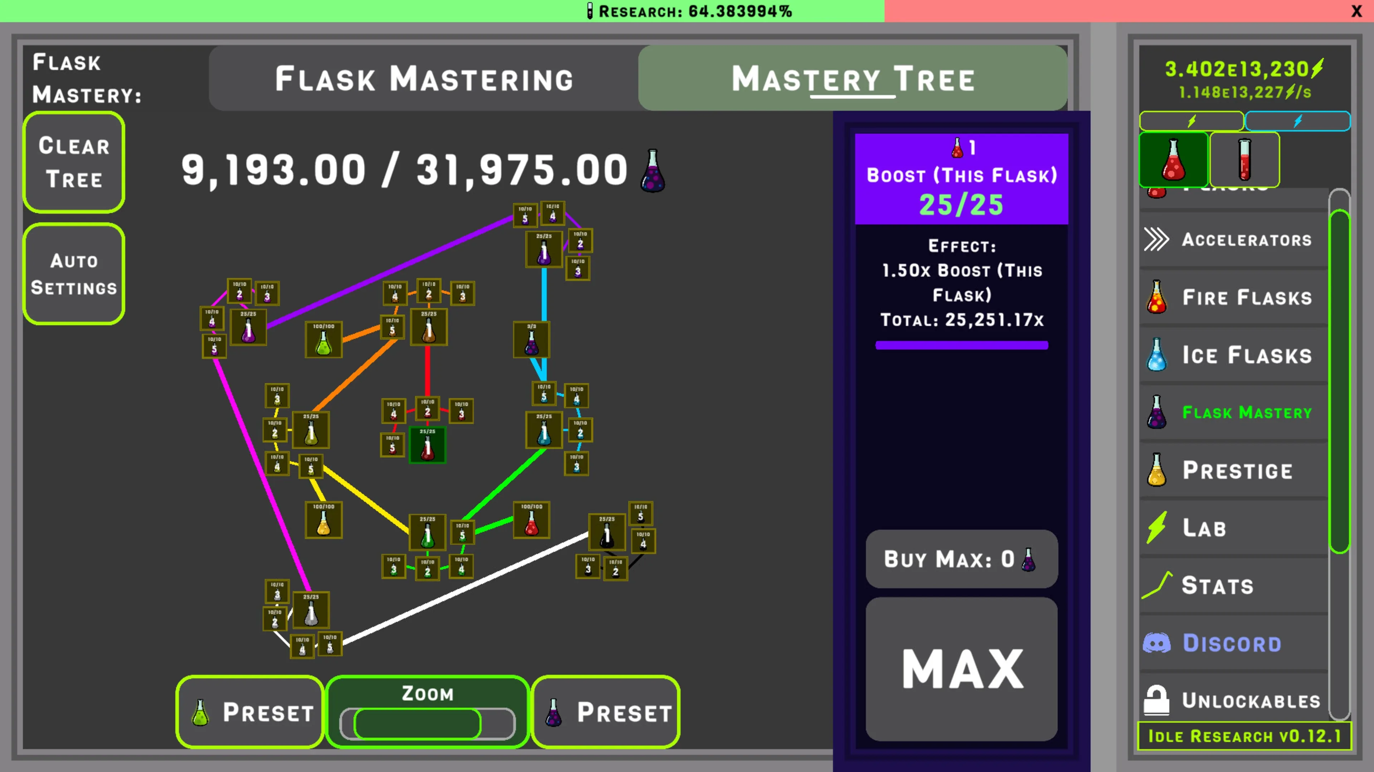
Task: Select the cyan flask 25/25 node
Action: [x=544, y=430]
